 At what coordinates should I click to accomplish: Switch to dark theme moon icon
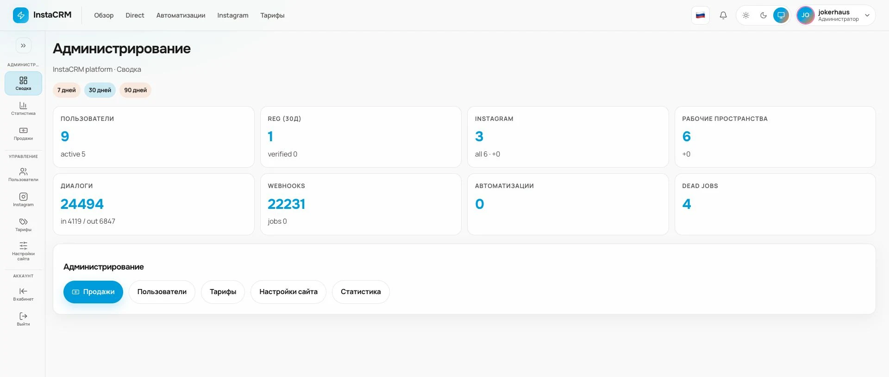click(764, 15)
